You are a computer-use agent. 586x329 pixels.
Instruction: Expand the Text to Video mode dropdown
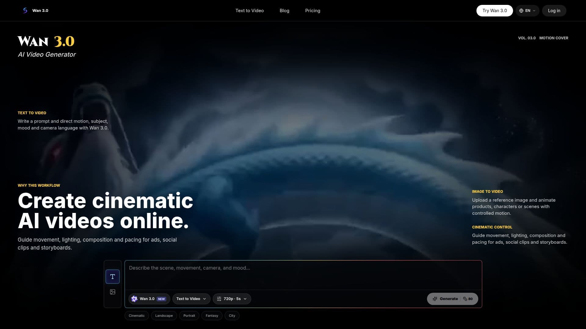click(191, 299)
